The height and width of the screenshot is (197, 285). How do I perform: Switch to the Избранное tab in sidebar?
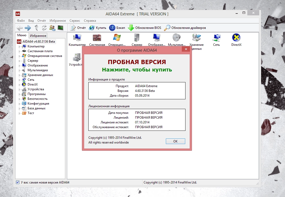(x=38, y=36)
